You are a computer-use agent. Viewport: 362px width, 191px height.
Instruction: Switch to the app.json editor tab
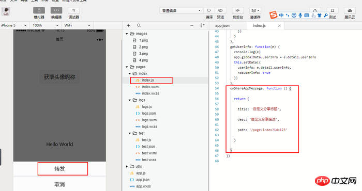(222, 26)
